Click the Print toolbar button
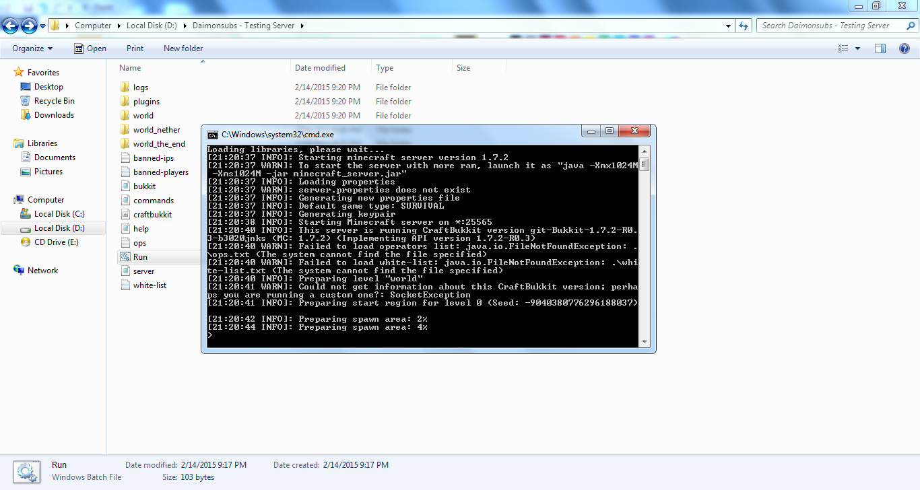 tap(135, 48)
